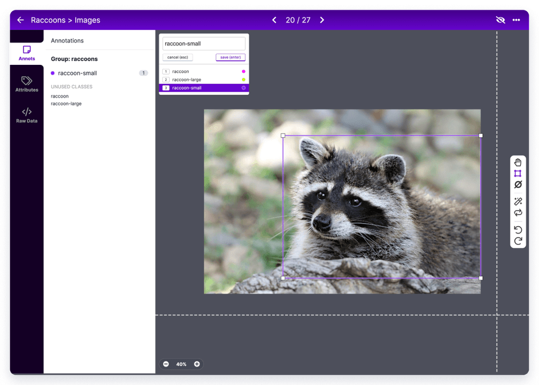Go back using the arrow icon

[21, 20]
